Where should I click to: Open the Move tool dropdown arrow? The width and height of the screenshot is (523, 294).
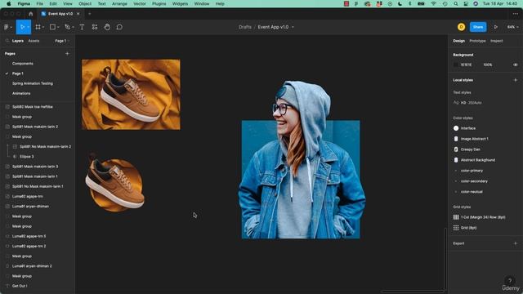pos(28,27)
